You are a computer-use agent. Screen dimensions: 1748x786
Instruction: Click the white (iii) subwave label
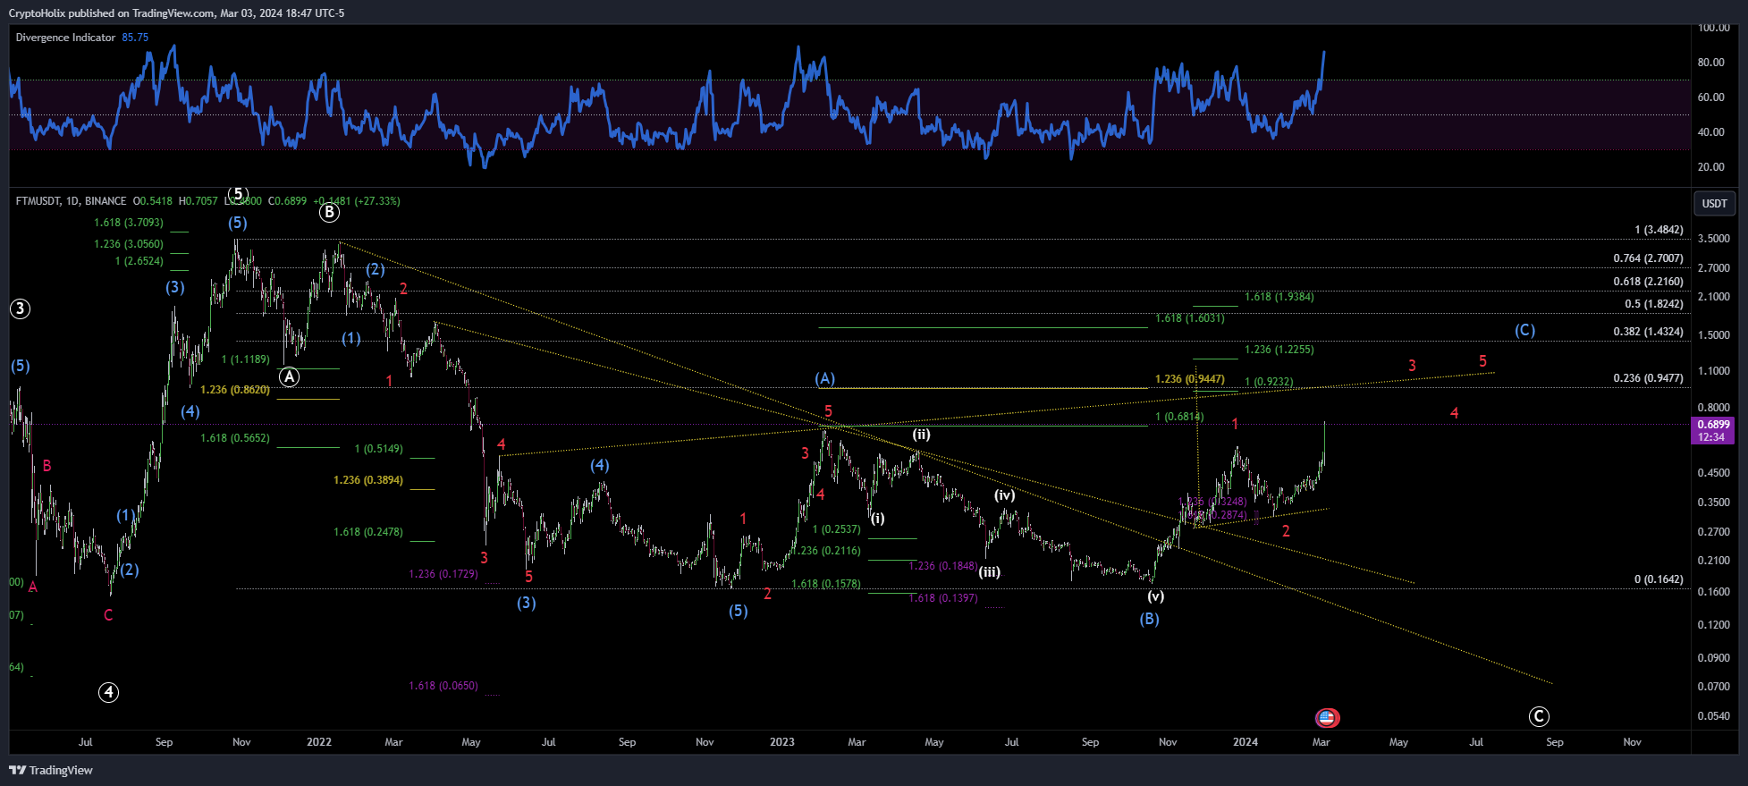click(989, 572)
